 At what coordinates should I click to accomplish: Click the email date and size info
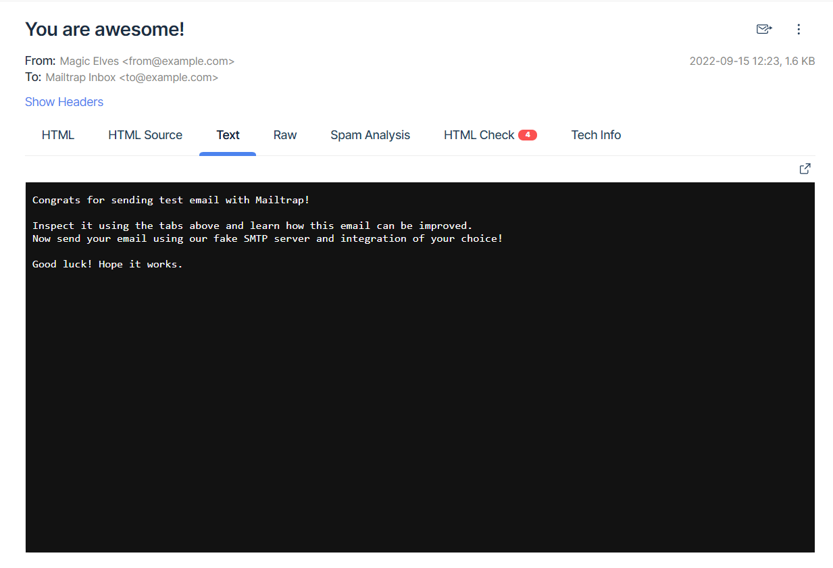[752, 61]
